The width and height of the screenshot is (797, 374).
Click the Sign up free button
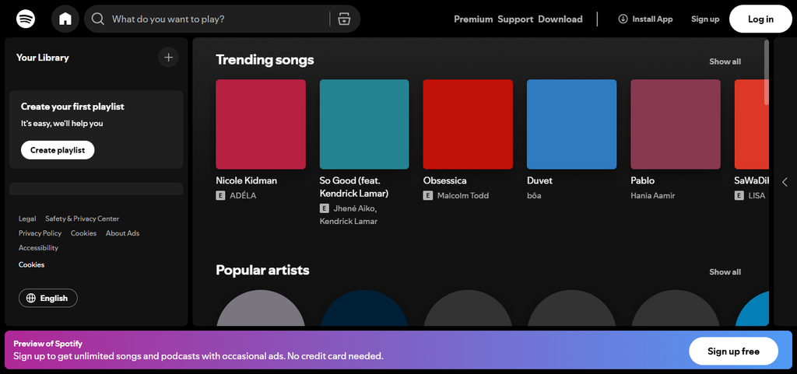point(733,351)
